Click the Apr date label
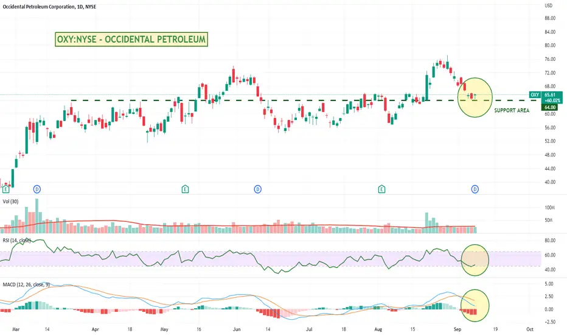Screen dimensions: 567x335 pos(95,329)
